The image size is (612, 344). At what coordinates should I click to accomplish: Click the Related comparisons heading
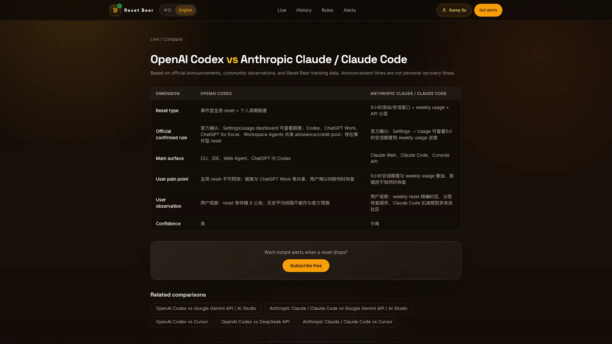(x=178, y=295)
